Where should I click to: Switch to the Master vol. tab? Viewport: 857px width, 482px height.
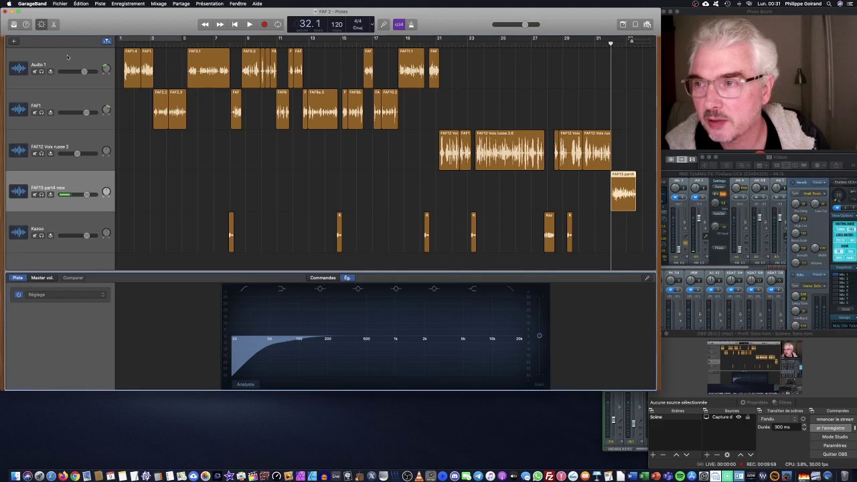coord(42,278)
